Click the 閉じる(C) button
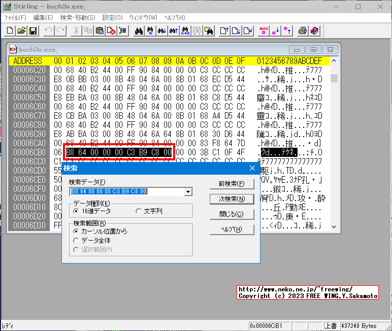Viewport: 392px width, 331px height. (x=232, y=214)
